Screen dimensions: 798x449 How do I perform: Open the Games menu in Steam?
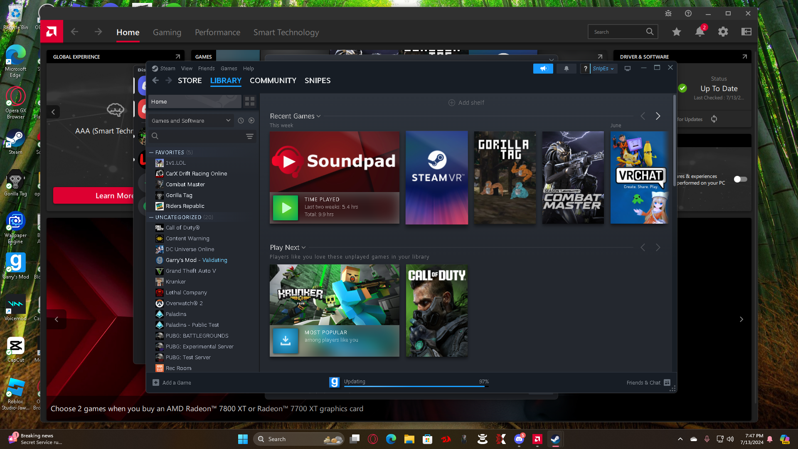pyautogui.click(x=229, y=69)
